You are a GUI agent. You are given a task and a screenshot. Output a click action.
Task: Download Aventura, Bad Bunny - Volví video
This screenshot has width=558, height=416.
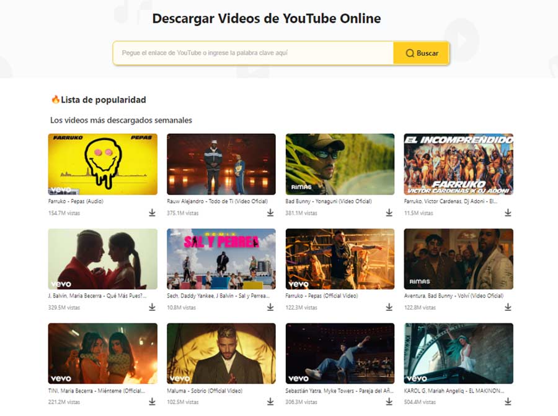[x=508, y=307]
